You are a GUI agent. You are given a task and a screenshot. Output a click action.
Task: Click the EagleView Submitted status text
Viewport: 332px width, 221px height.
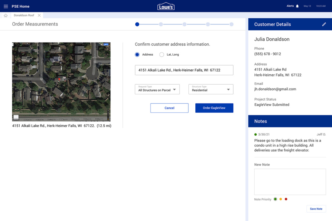(272, 105)
